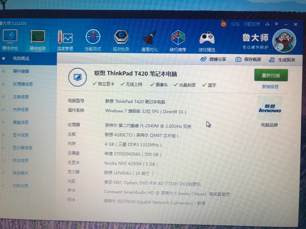
Task: Click 微博分享 share text
Action: point(218,59)
